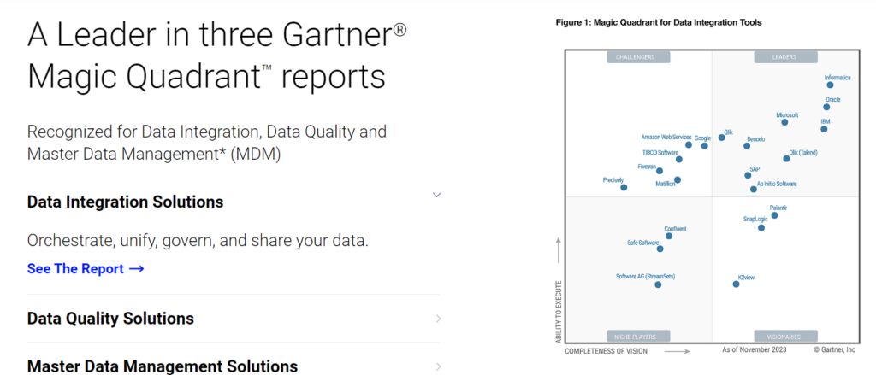Screen dimensions: 876x375
Task: Expand the Data Quality Solutions chevron
Action: (439, 319)
